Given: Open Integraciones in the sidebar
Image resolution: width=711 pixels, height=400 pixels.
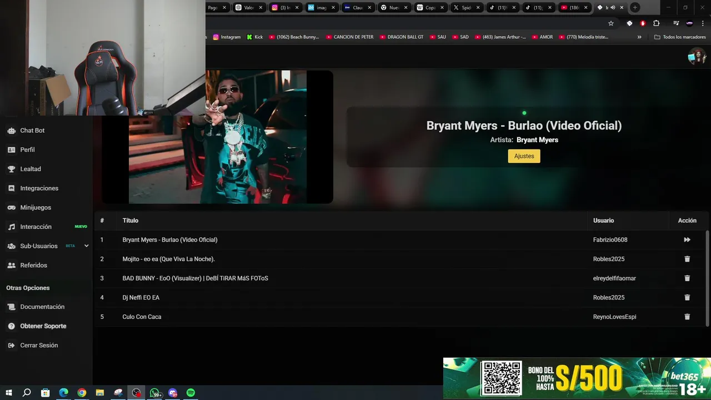Looking at the screenshot, I should point(39,188).
